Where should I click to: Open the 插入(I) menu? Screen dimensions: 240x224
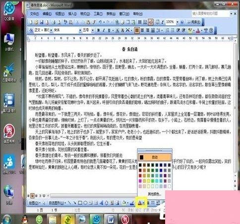point(72,14)
